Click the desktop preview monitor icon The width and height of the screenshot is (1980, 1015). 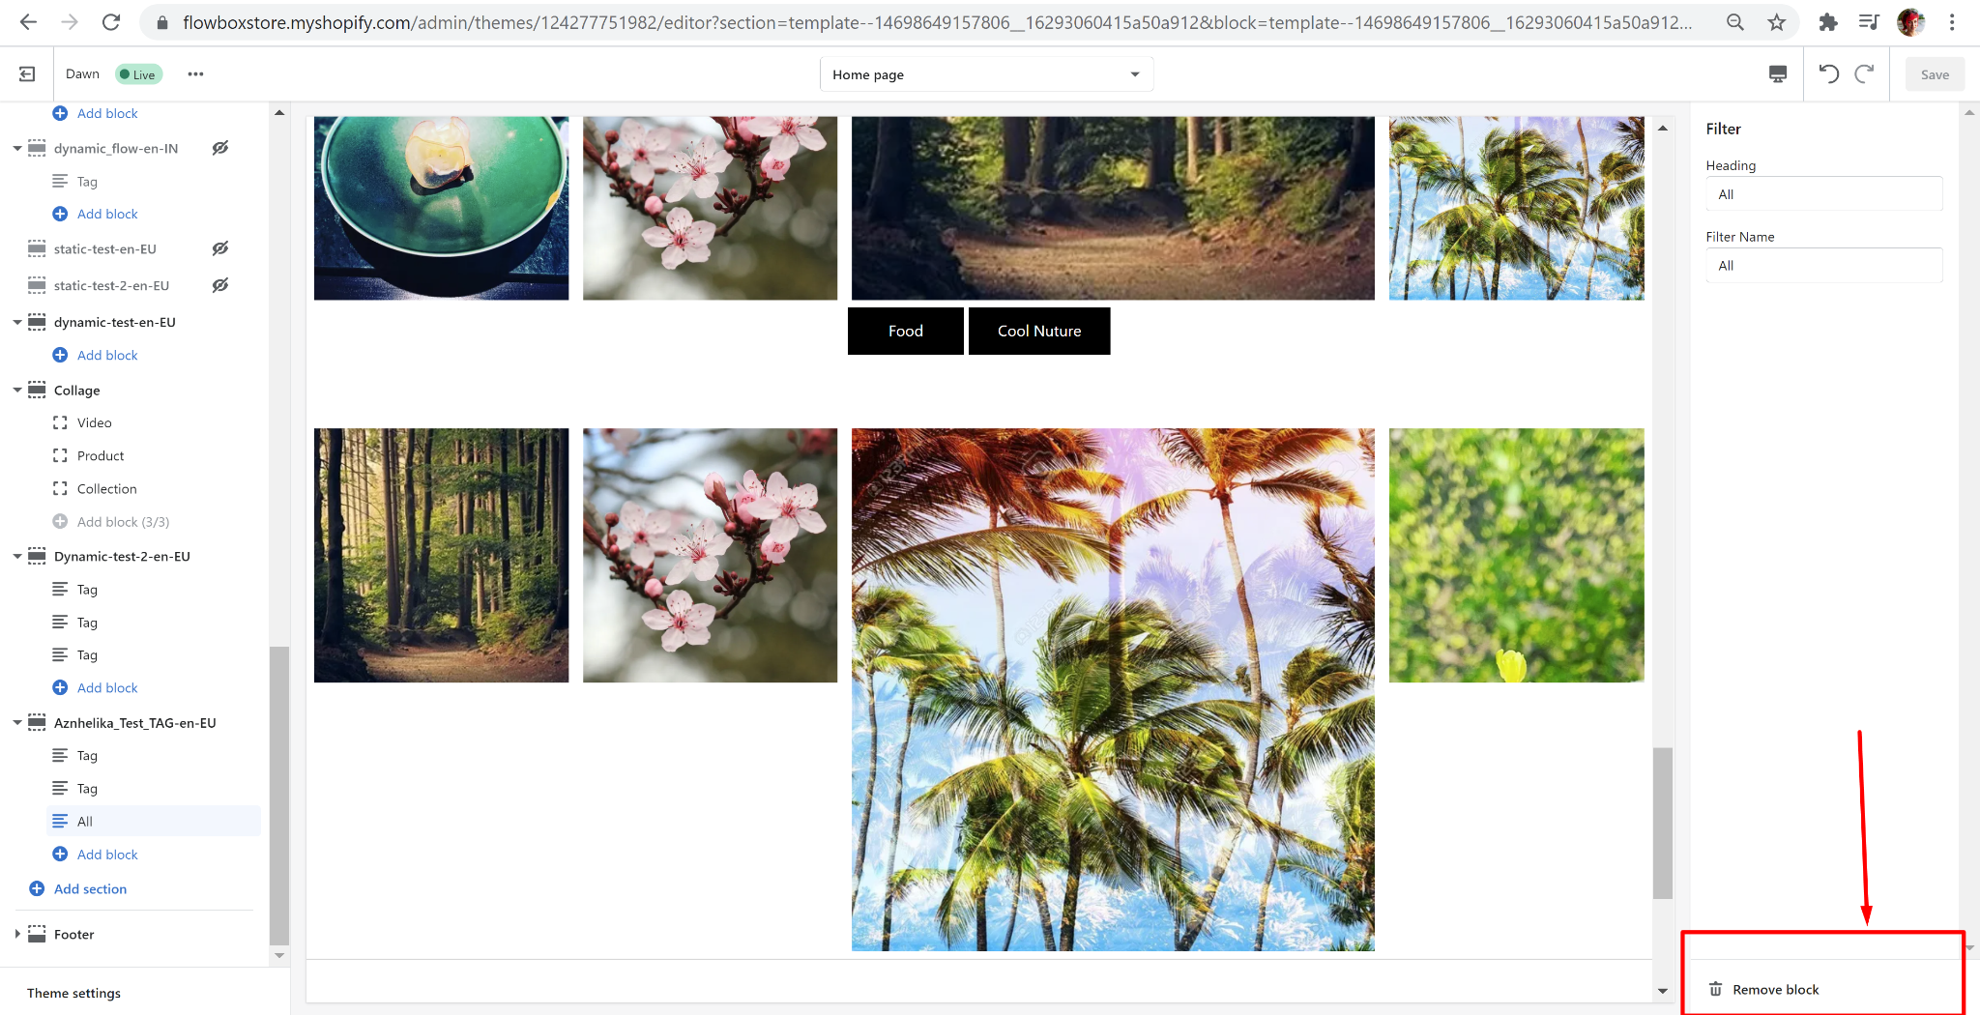[x=1777, y=74]
